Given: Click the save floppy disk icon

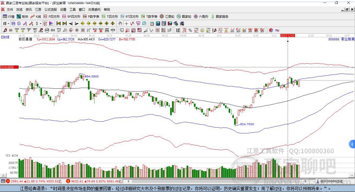Looking at the screenshot, I should (x=170, y=23).
